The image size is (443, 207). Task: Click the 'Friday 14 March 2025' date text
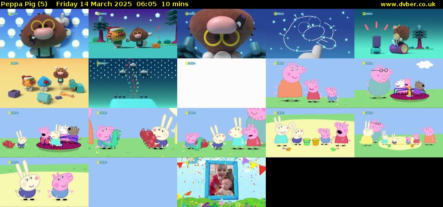[94, 4]
